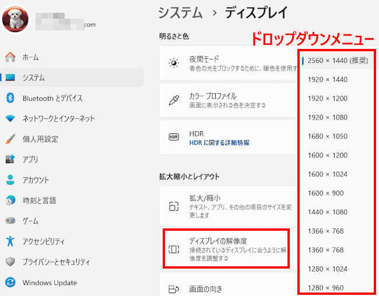This screenshot has width=379, height=296.
Task: Click the ディスプレイの解像度 setting label
Action: tap(218, 241)
